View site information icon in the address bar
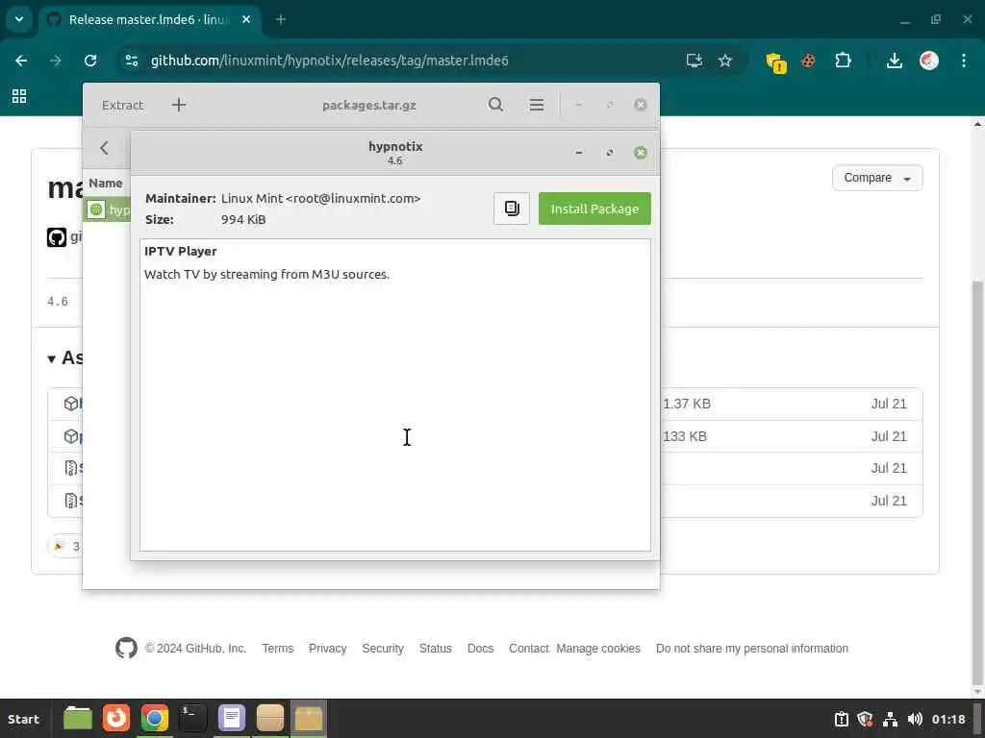This screenshot has width=985, height=738. coord(132,61)
